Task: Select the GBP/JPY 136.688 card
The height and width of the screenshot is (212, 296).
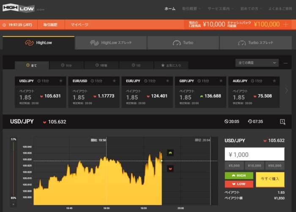Action: pos(200,92)
